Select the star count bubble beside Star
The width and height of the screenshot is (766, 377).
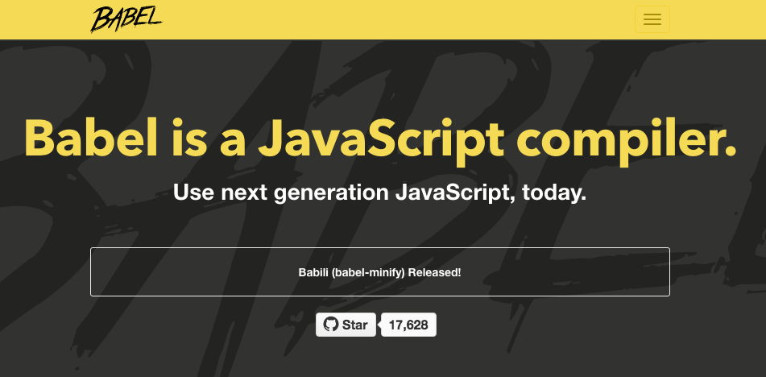click(408, 325)
